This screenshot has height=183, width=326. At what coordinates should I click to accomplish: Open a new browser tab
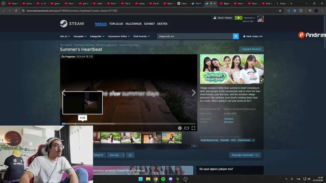291,4
